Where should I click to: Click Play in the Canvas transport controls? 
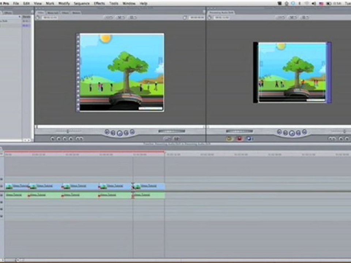pos(292,133)
